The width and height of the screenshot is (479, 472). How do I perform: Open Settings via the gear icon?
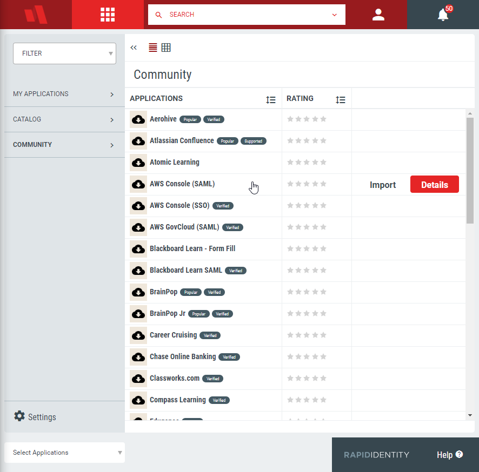pos(19,416)
